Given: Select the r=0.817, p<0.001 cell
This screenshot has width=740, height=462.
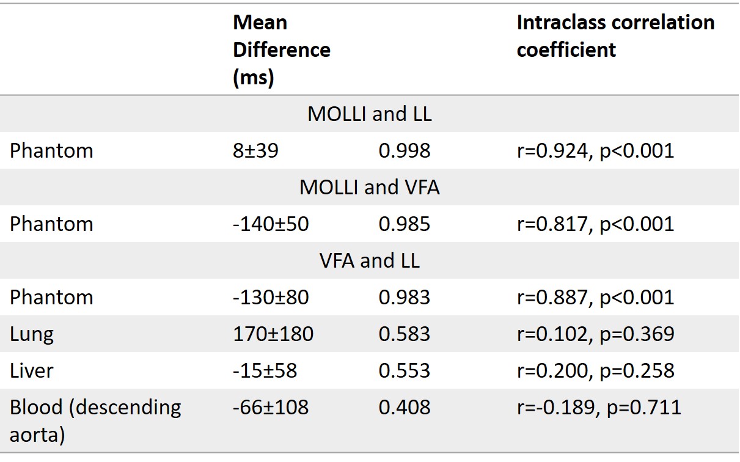Looking at the screenshot, I should [x=595, y=224].
